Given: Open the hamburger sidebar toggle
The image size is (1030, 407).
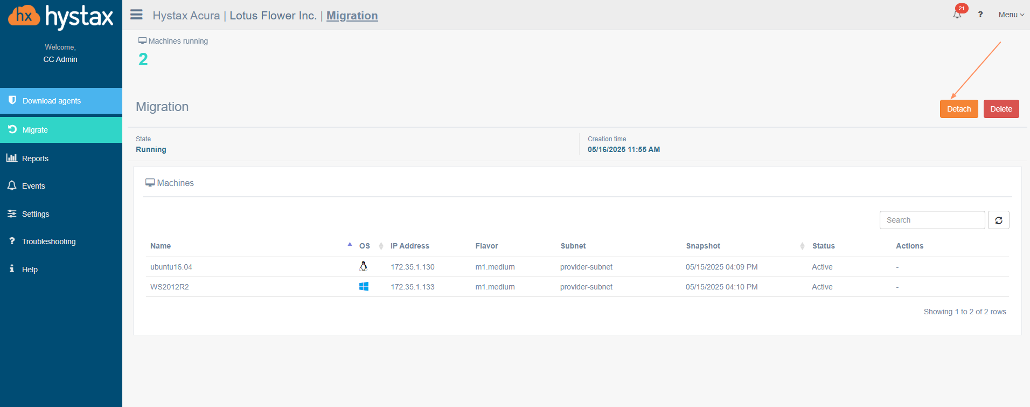Looking at the screenshot, I should pos(136,15).
